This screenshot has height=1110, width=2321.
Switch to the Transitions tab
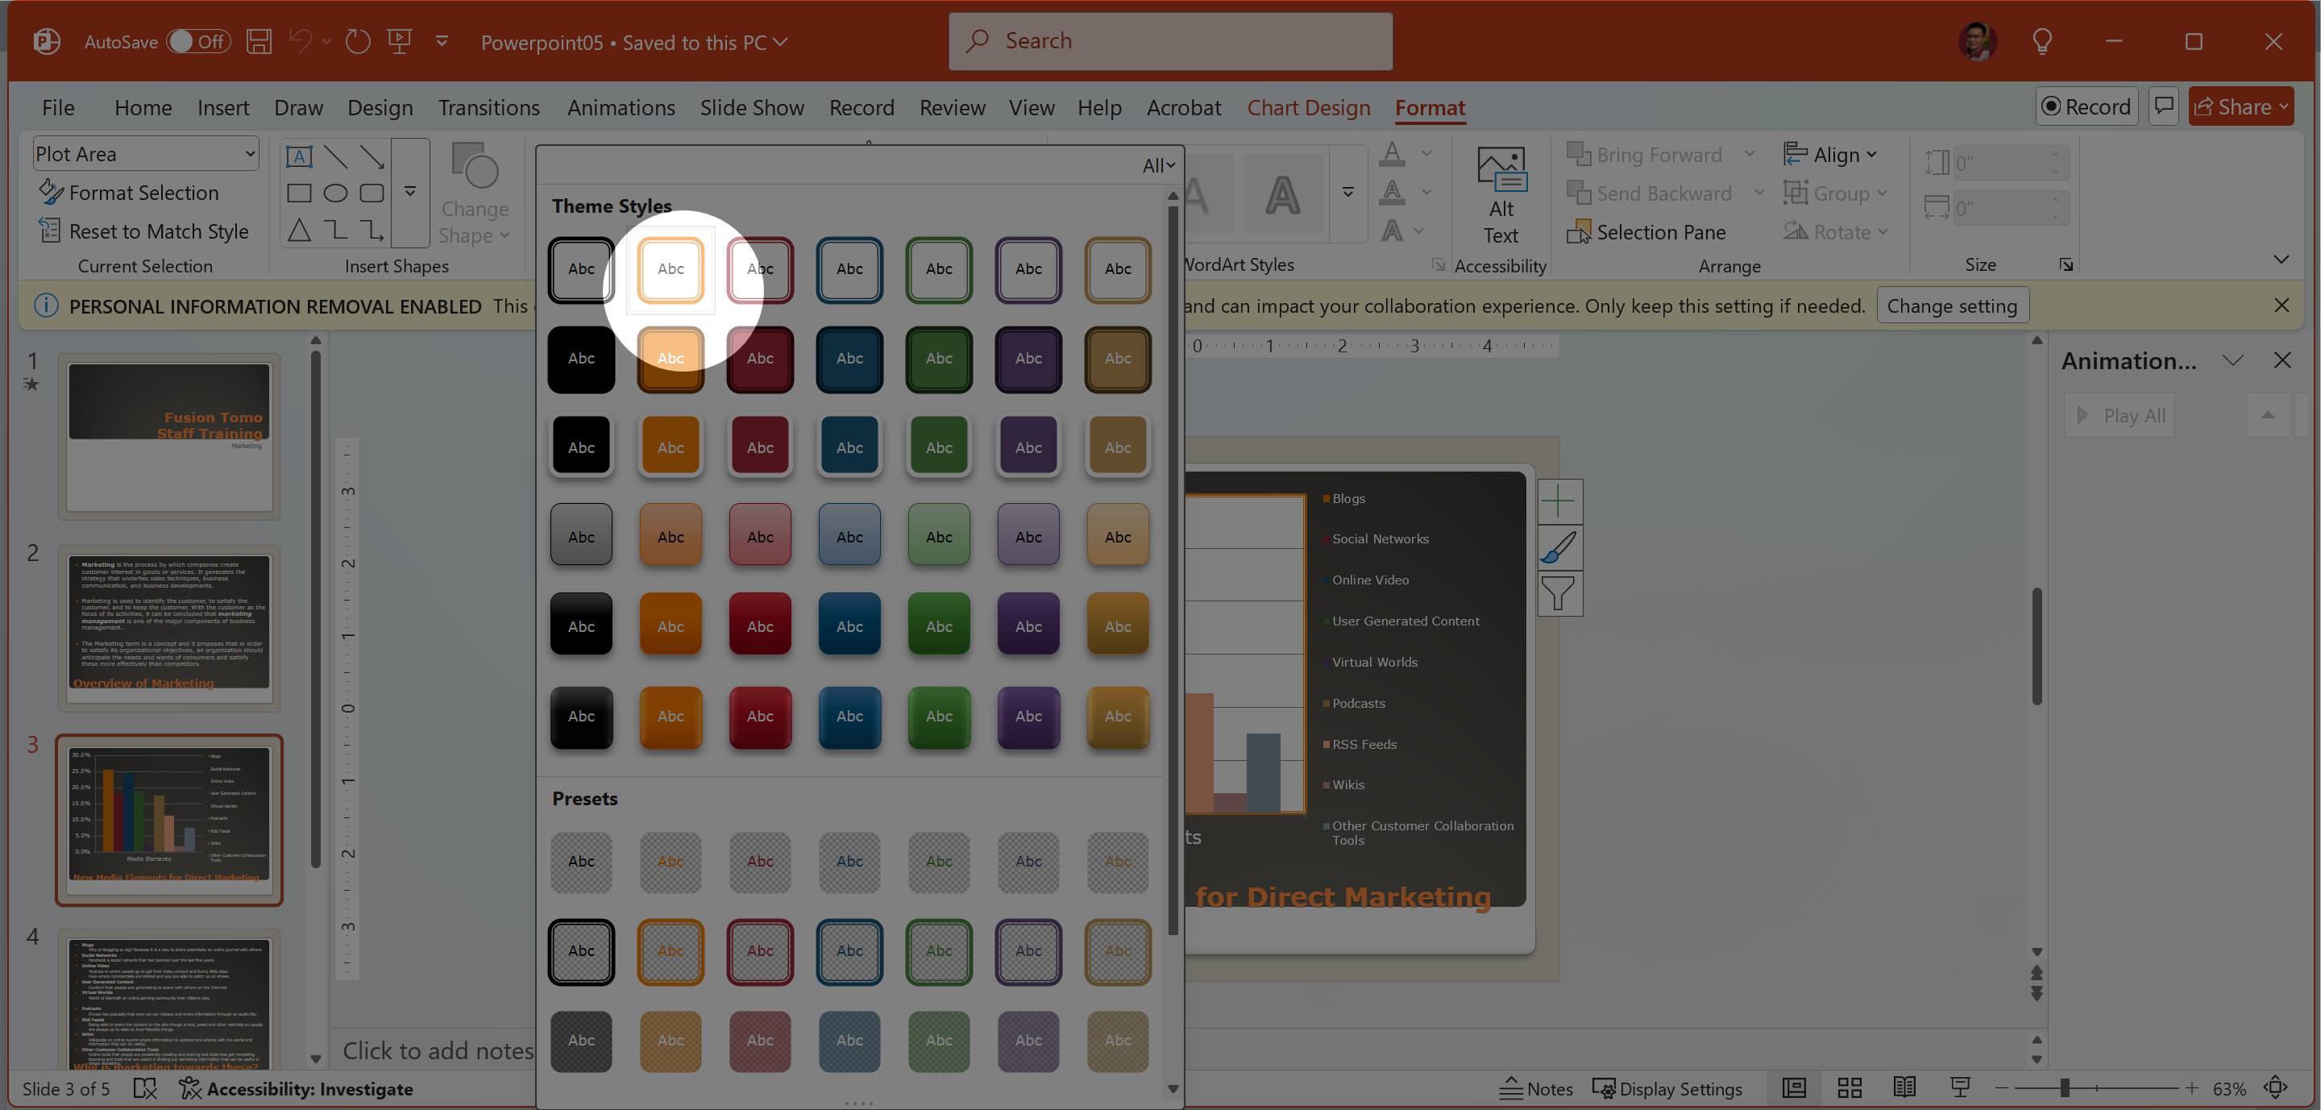(x=488, y=108)
